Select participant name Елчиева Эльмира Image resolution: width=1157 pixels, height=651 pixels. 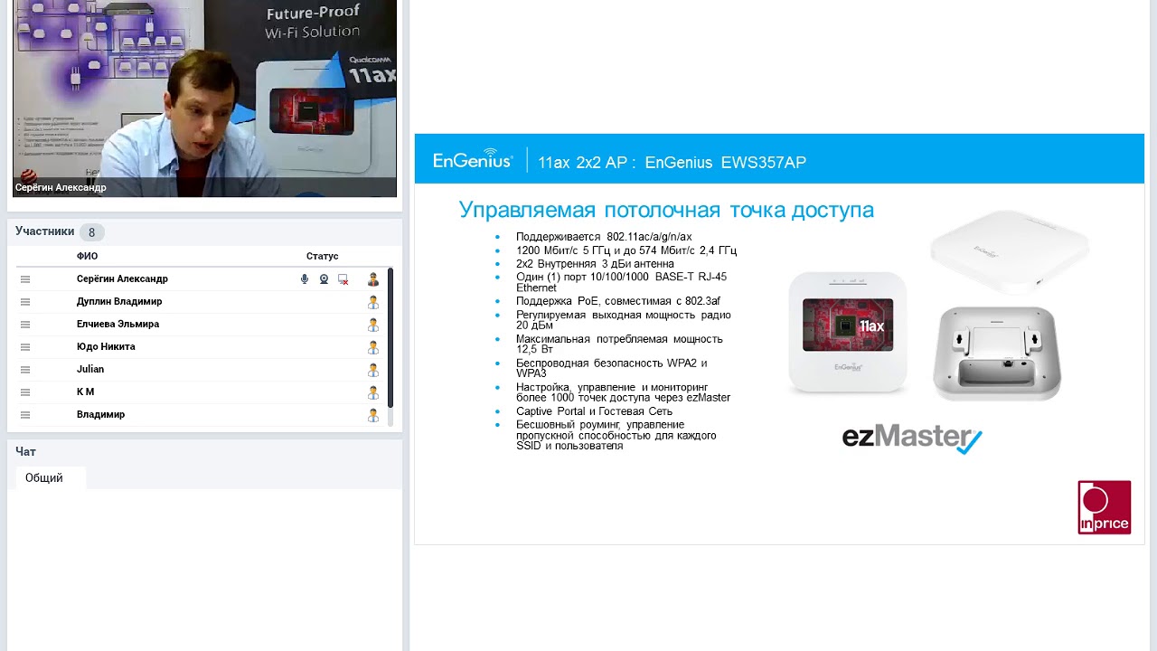118,325
